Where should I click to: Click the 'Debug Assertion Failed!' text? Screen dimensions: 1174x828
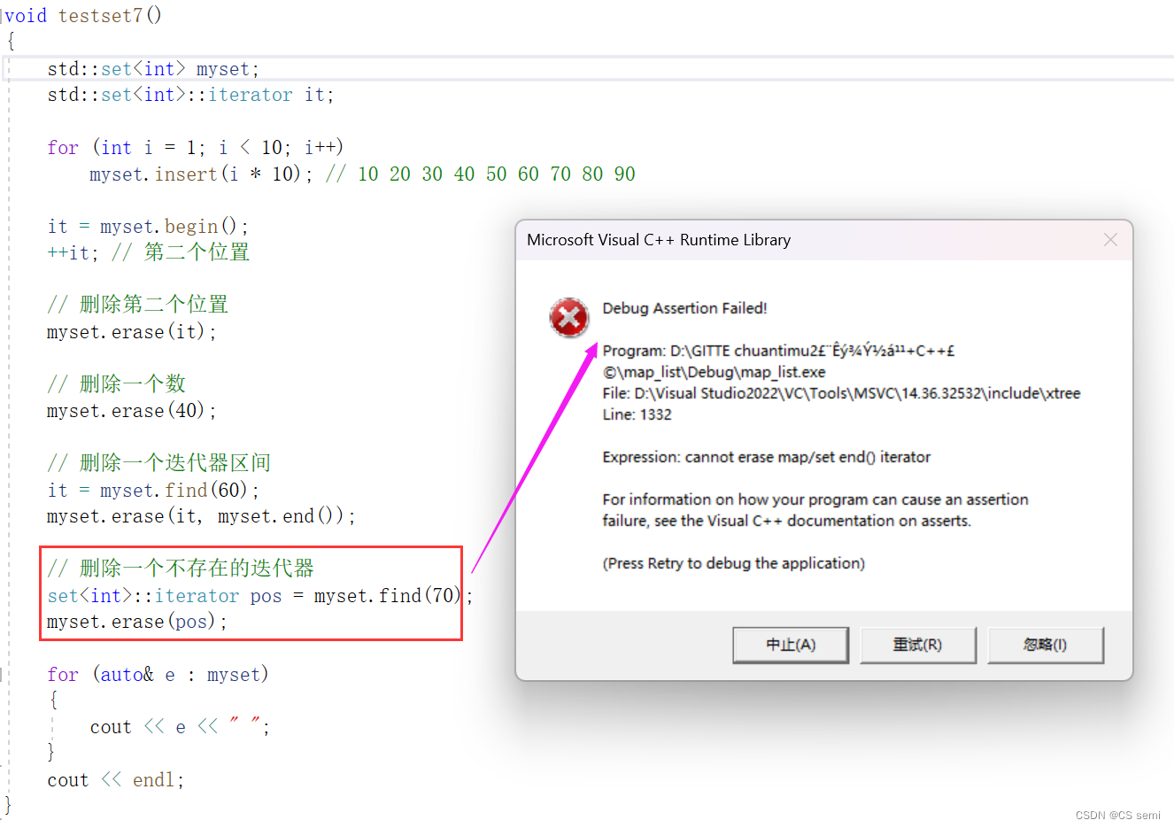[x=684, y=308]
